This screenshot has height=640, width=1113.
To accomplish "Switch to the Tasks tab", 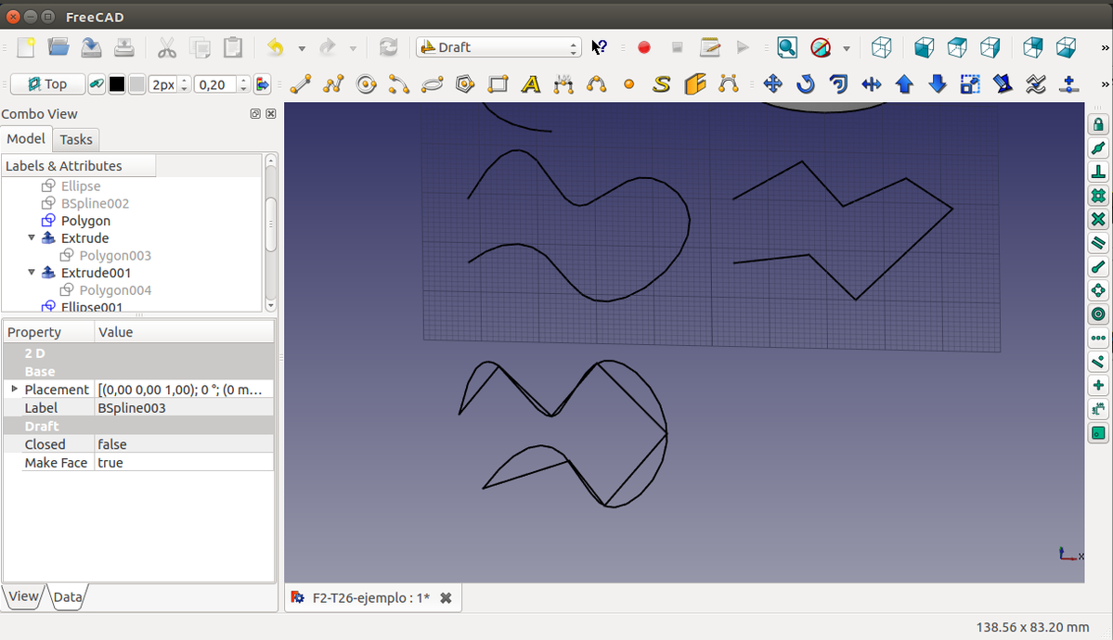I will (76, 139).
